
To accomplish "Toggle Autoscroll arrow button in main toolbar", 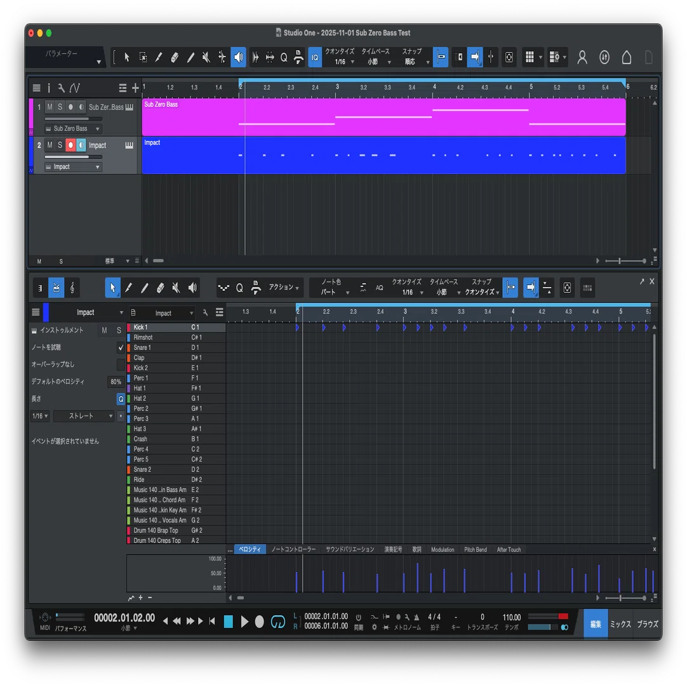I will click(x=475, y=57).
